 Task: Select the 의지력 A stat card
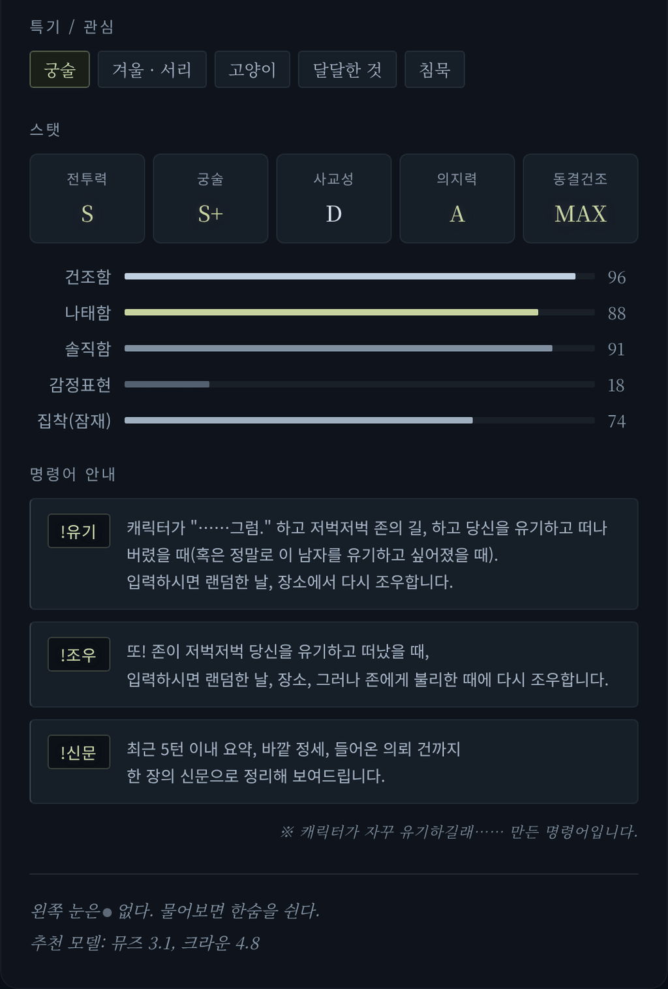(457, 198)
